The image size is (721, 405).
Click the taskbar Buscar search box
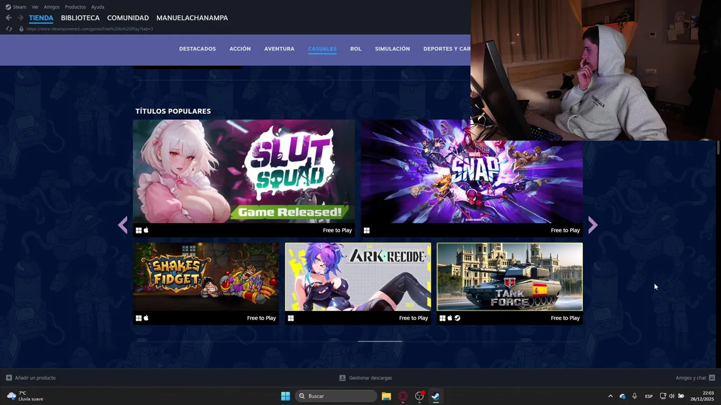(336, 396)
